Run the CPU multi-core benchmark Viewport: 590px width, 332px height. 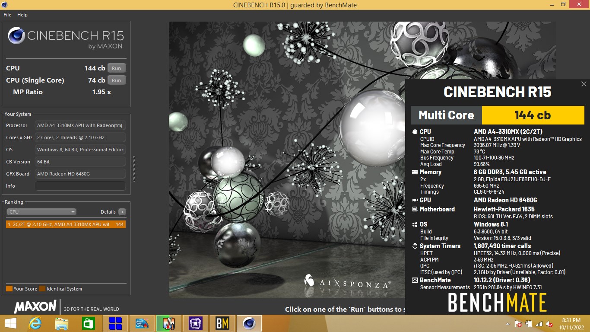point(117,68)
